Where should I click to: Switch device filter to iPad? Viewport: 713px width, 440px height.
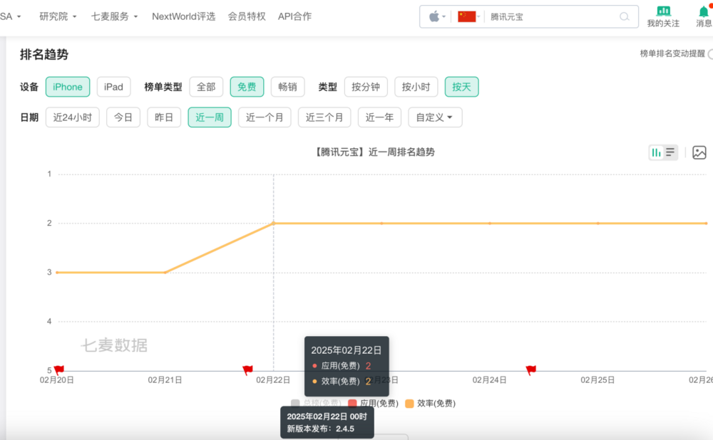tap(113, 86)
